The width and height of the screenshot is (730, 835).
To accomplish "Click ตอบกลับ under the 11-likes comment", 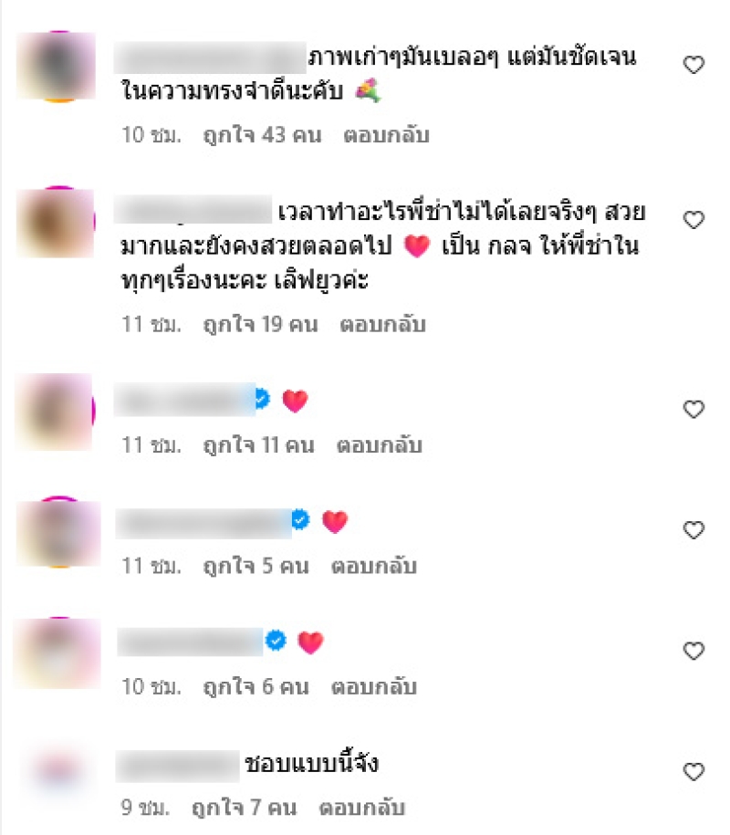I will [379, 445].
